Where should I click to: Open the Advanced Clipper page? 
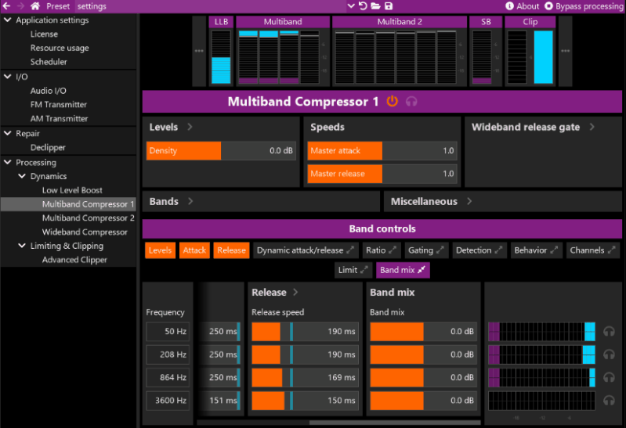(x=74, y=260)
